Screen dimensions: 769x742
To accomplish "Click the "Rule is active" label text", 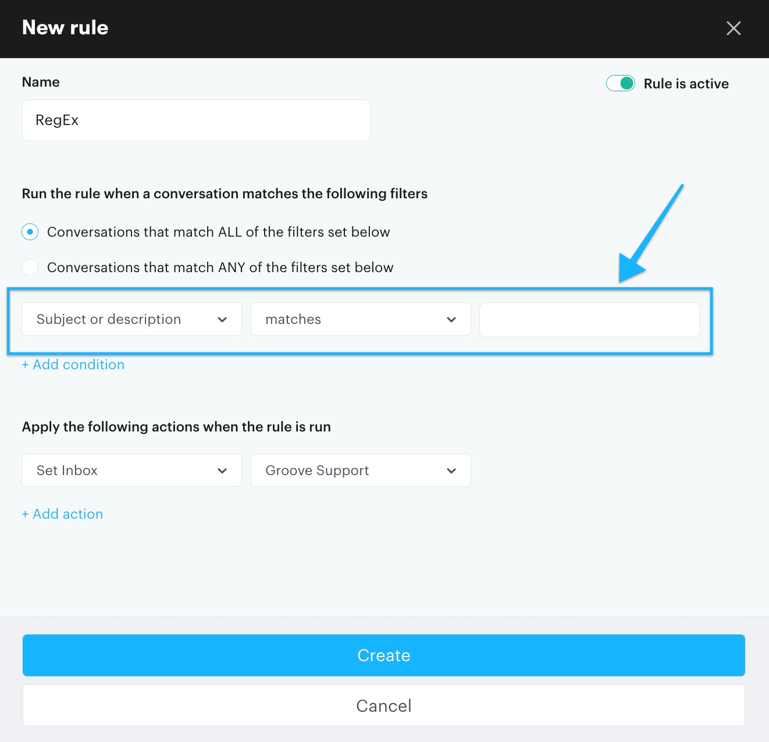I will point(686,84).
